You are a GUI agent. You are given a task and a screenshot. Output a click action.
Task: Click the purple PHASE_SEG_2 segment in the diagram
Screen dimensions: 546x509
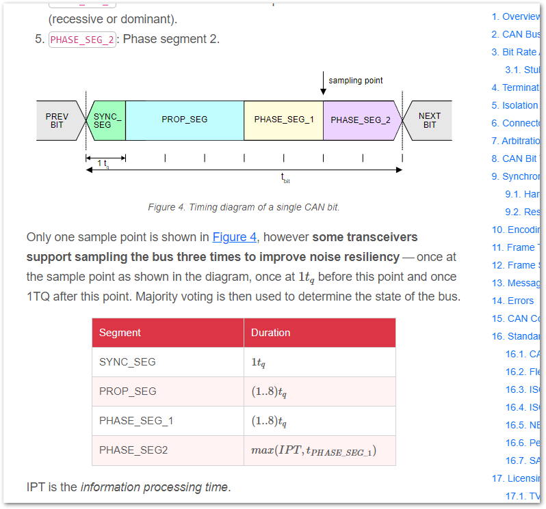(x=361, y=120)
